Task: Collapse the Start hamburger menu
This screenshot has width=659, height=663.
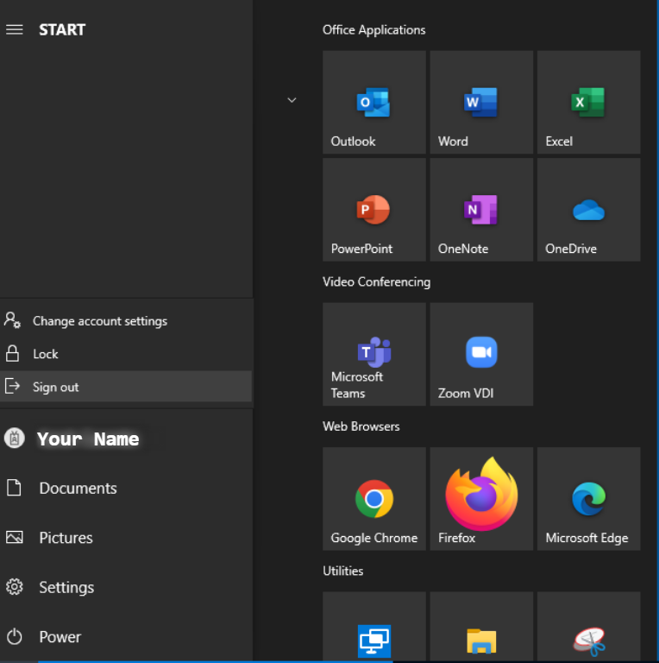Action: click(x=14, y=29)
